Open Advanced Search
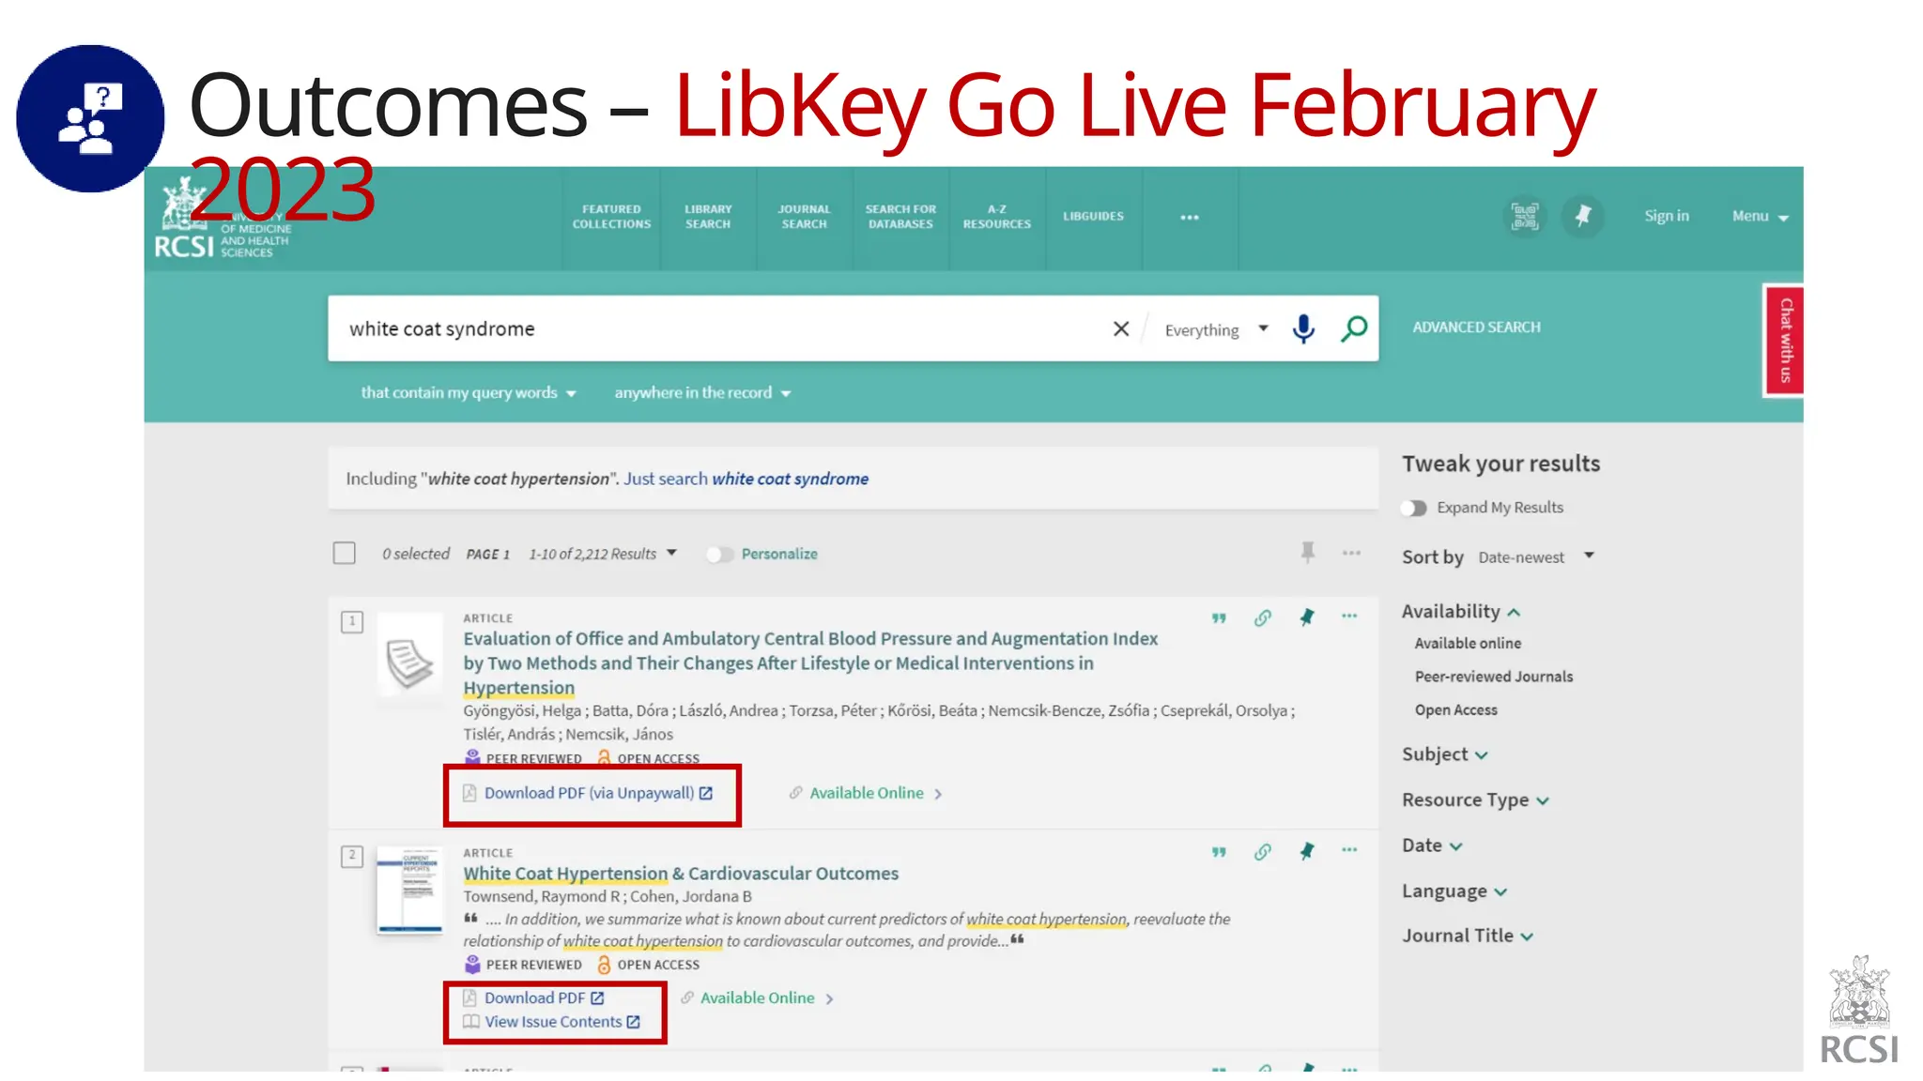This screenshot has height=1081, width=1923. pyautogui.click(x=1476, y=327)
